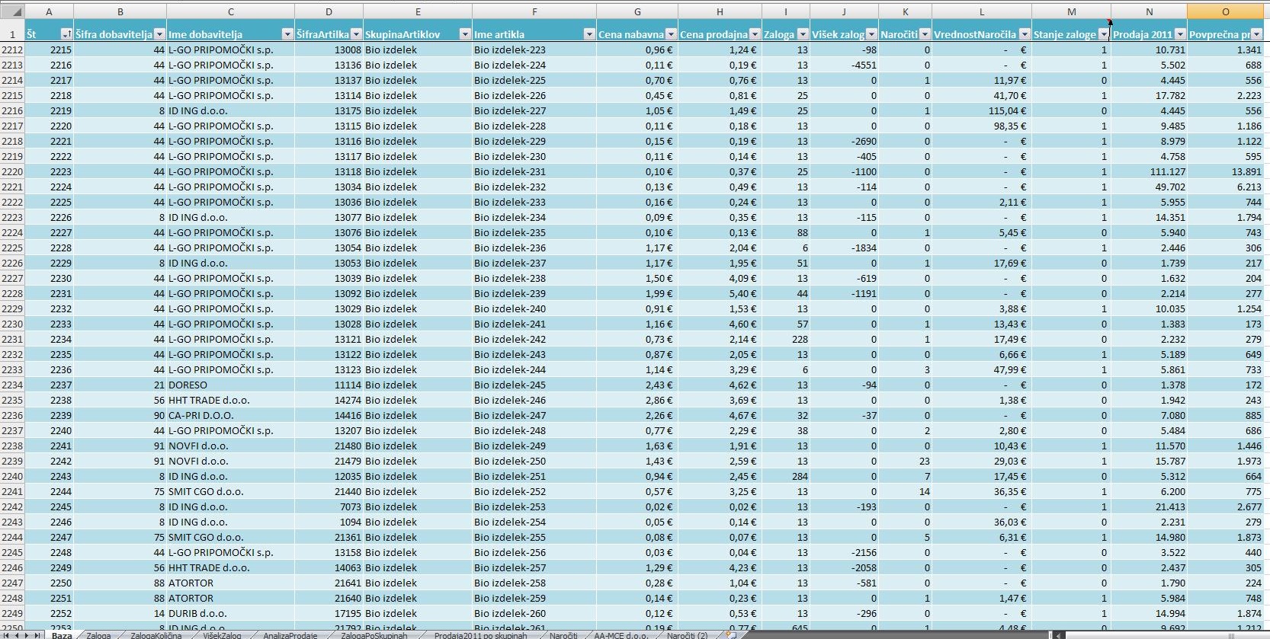
Task: Select column L header
Action: click(x=982, y=11)
